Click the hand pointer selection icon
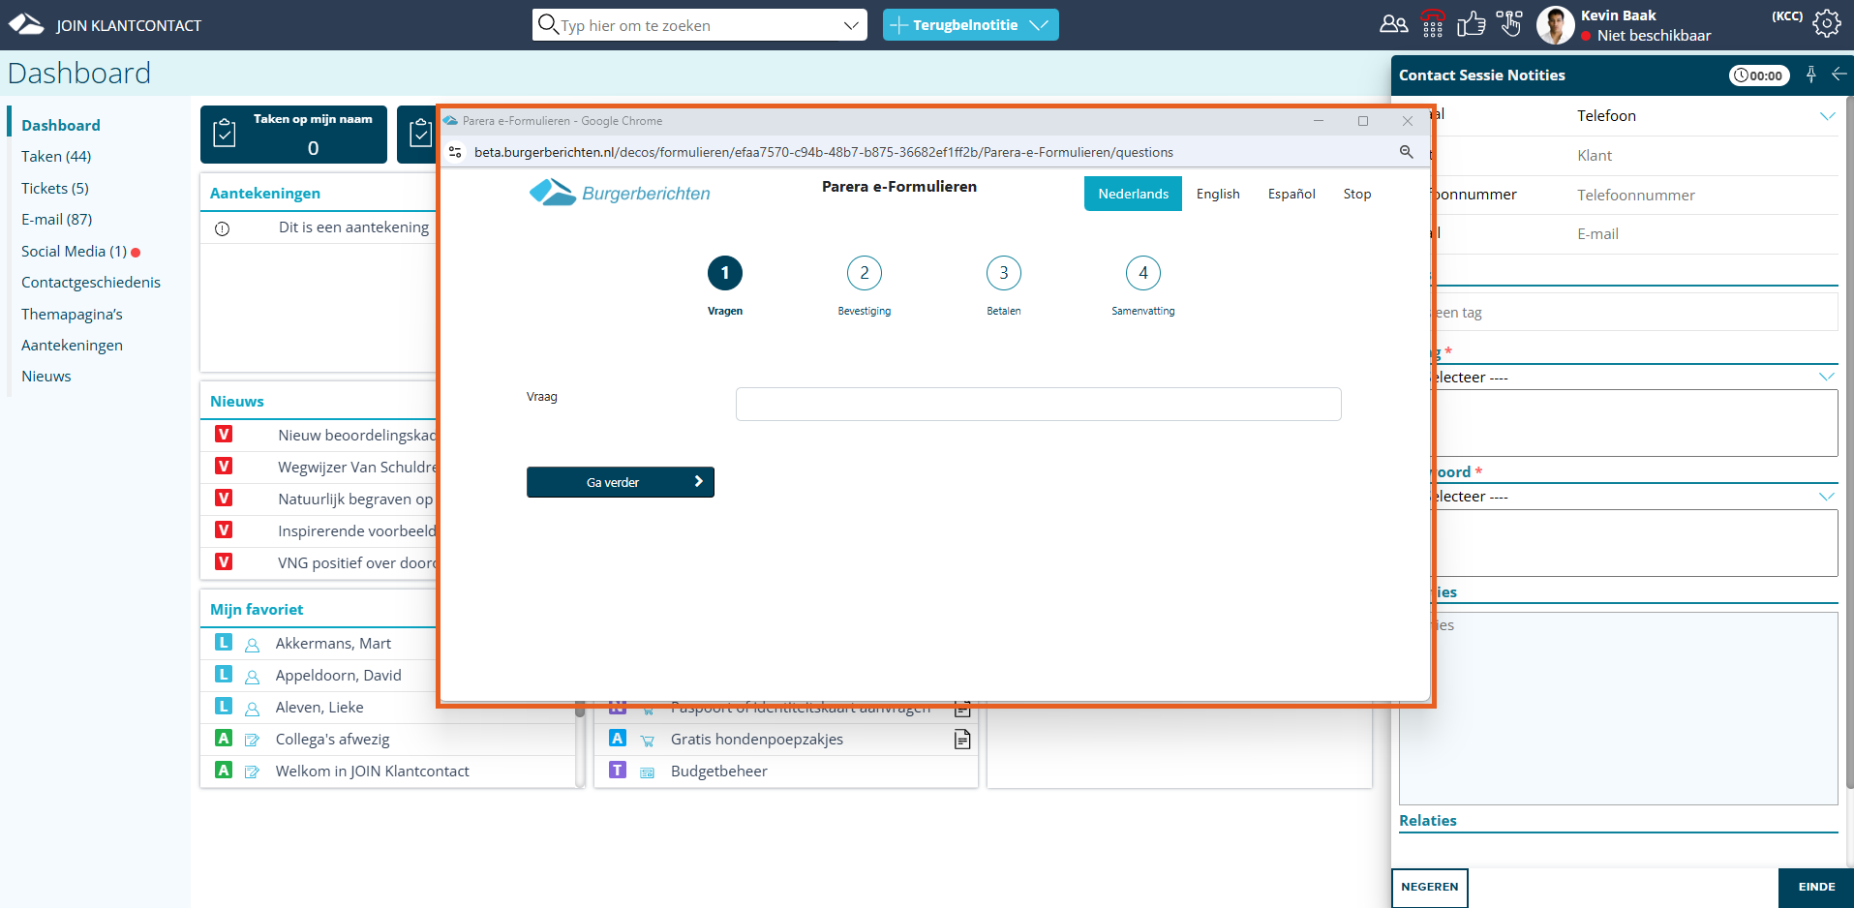Viewport: 1854px width, 908px height. pos(1508,24)
